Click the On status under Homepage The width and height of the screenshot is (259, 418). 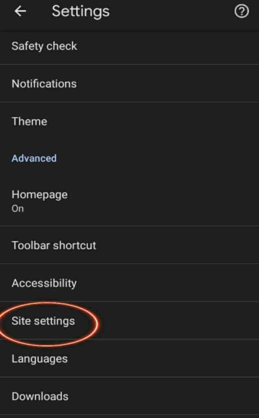pos(18,209)
